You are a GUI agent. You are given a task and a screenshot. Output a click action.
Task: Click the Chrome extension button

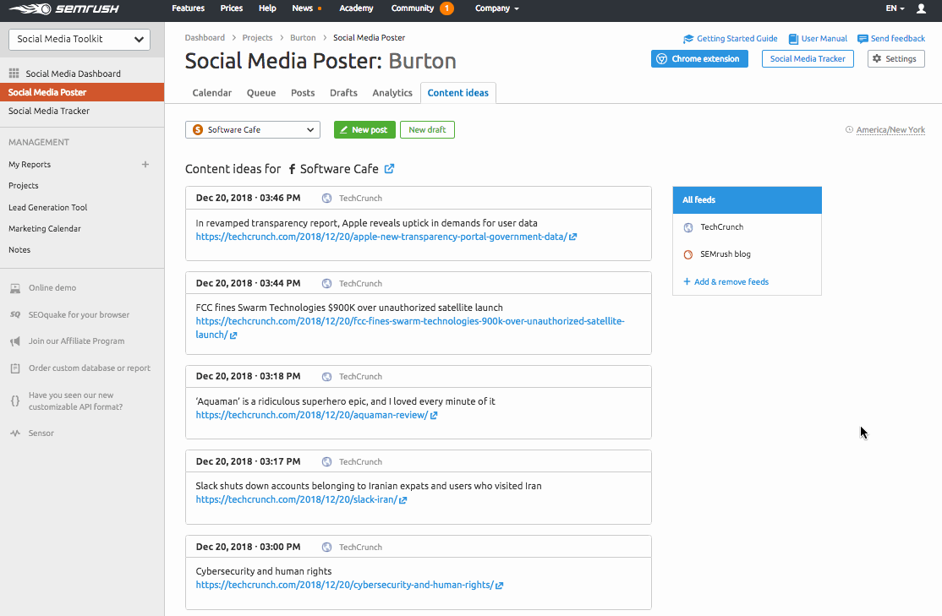coord(700,59)
